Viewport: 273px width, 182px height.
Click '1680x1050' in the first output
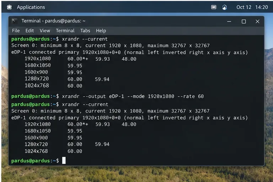coord(38,65)
